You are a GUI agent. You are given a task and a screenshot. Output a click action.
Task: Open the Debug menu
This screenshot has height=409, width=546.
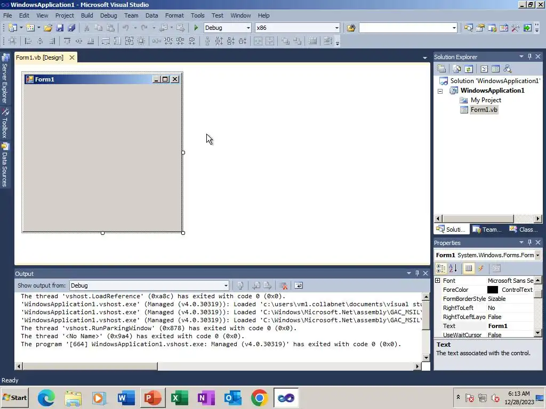pyautogui.click(x=108, y=15)
